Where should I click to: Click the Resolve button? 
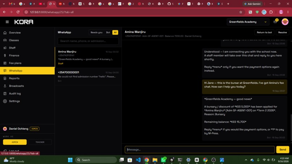(x=282, y=32)
